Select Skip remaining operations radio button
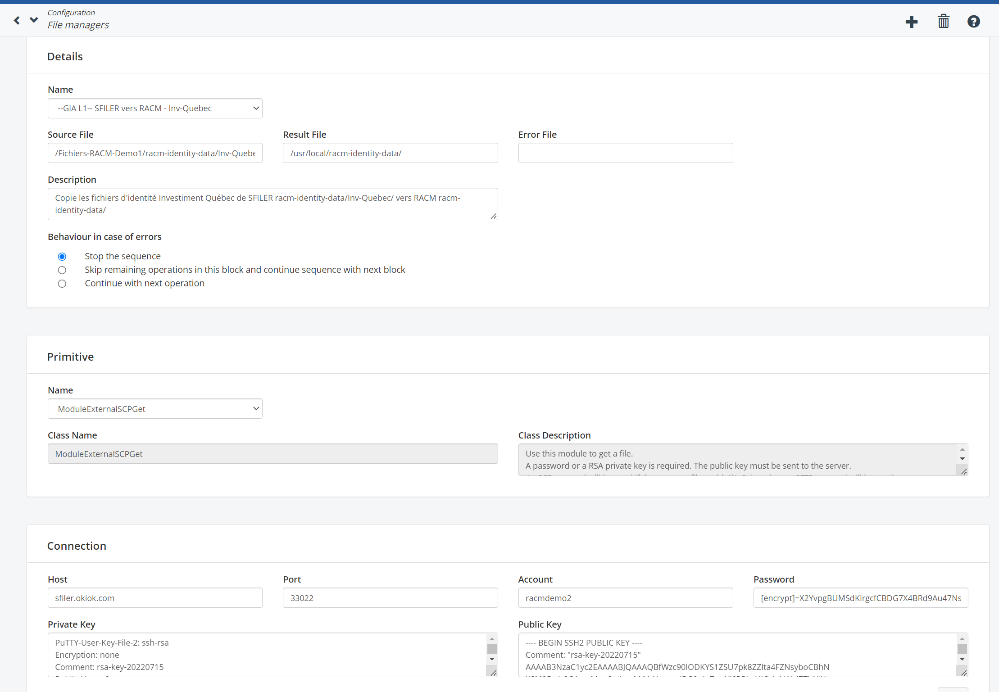Screen dimensions: 999x692 tap(62, 270)
